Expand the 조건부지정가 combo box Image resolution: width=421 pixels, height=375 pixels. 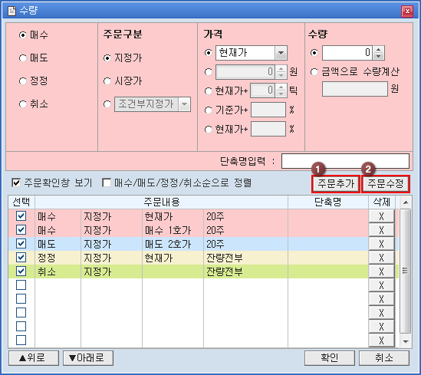click(x=184, y=104)
